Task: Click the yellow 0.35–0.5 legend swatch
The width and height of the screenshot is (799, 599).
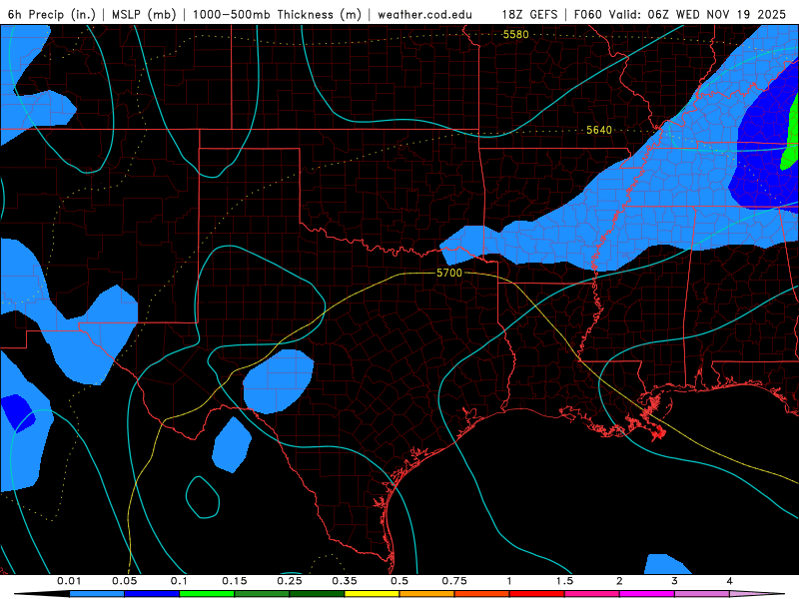Action: [372, 594]
